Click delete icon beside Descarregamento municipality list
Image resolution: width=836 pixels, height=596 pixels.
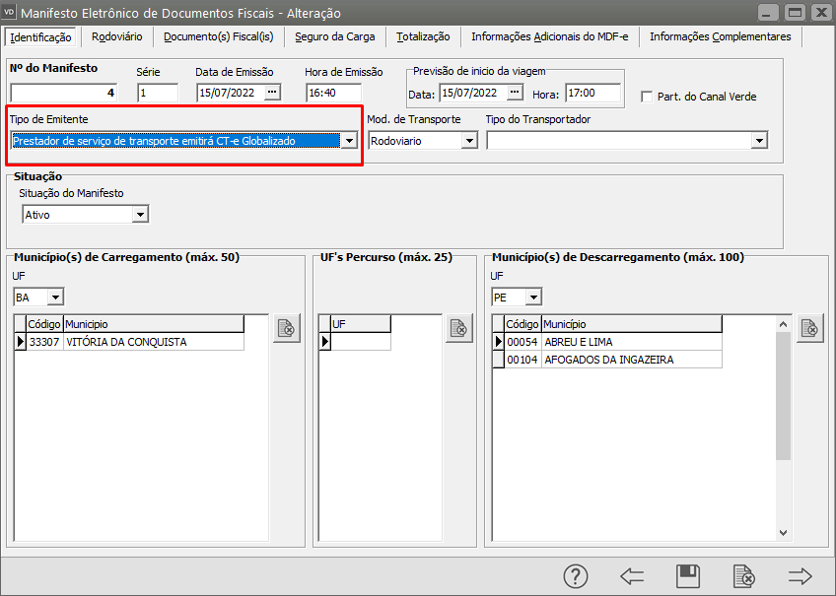tap(809, 329)
